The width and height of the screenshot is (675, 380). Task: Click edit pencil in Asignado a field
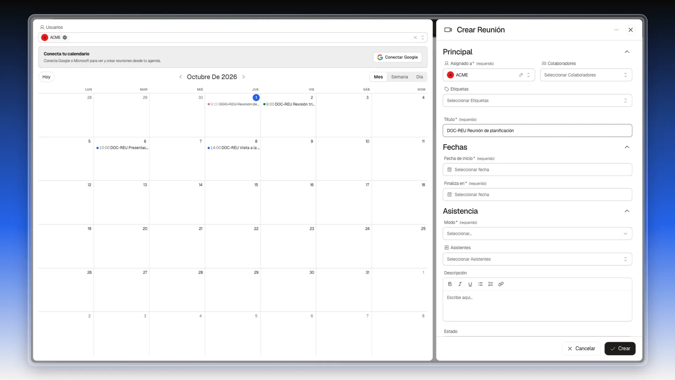point(521,75)
